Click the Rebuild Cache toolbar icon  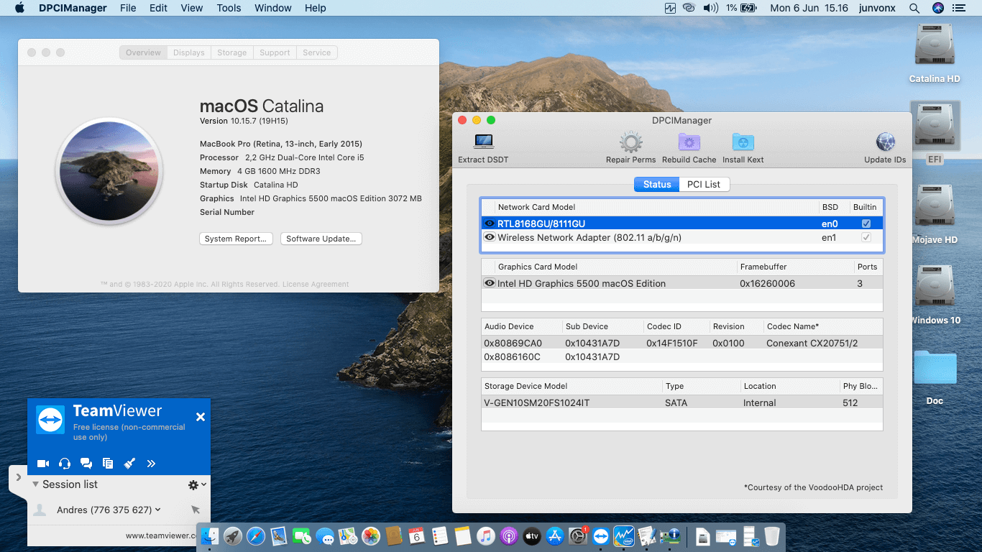[x=689, y=142]
